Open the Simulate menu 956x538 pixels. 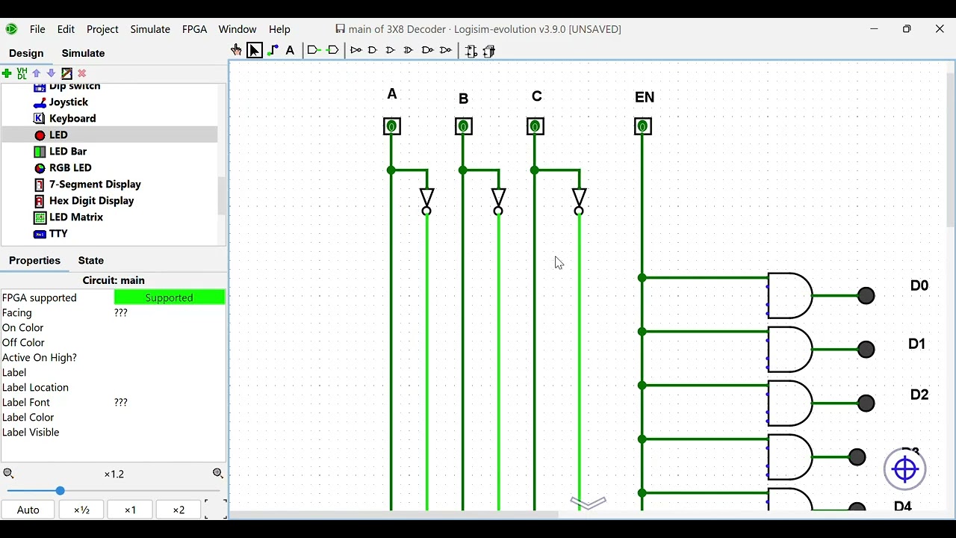point(150,29)
